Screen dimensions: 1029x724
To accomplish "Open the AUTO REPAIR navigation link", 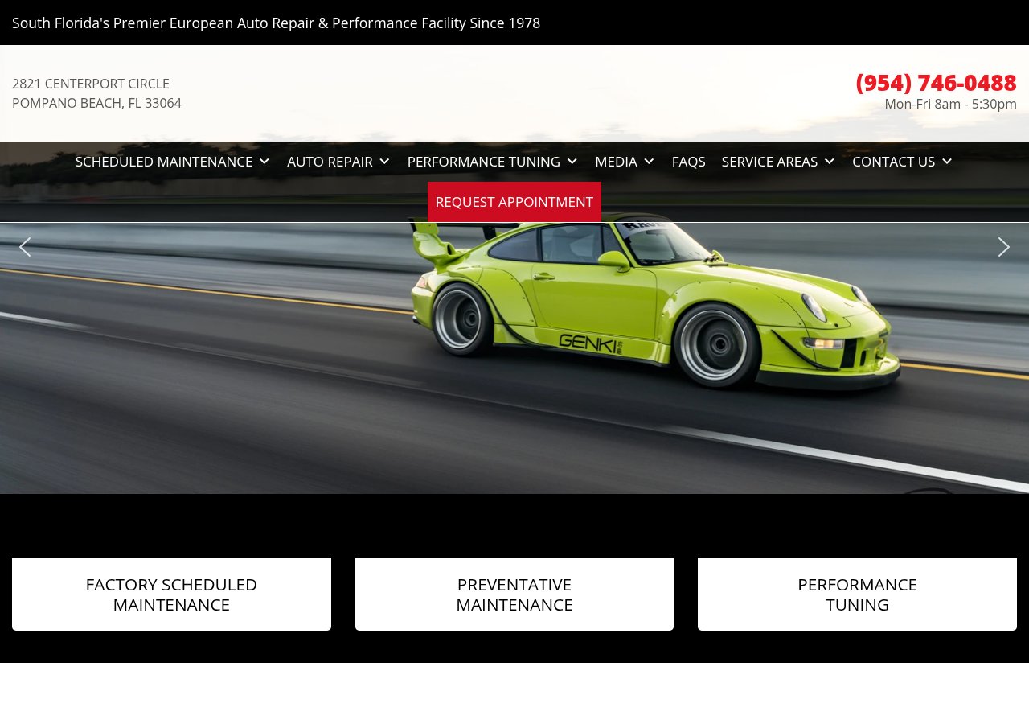I will (x=330, y=161).
